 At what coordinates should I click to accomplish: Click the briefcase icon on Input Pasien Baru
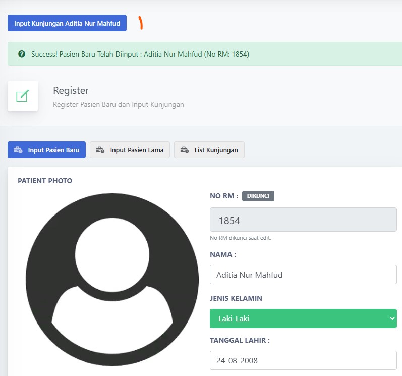pos(18,150)
